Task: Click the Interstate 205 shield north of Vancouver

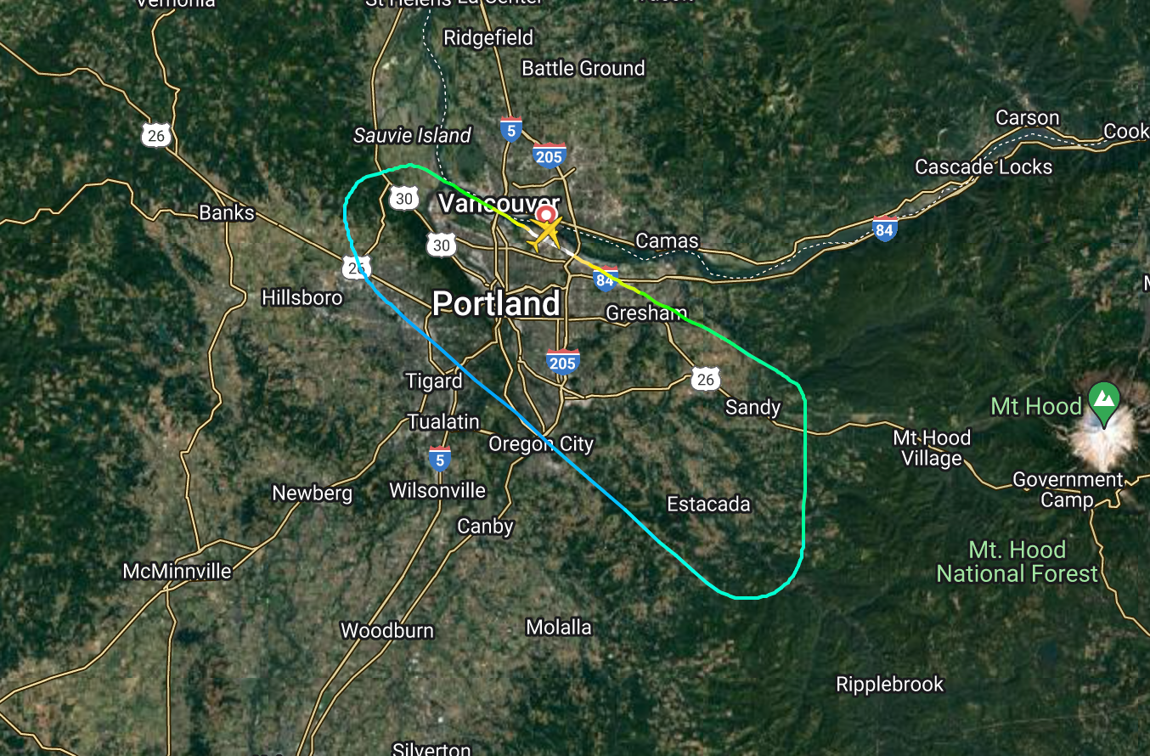Action: coord(550,155)
